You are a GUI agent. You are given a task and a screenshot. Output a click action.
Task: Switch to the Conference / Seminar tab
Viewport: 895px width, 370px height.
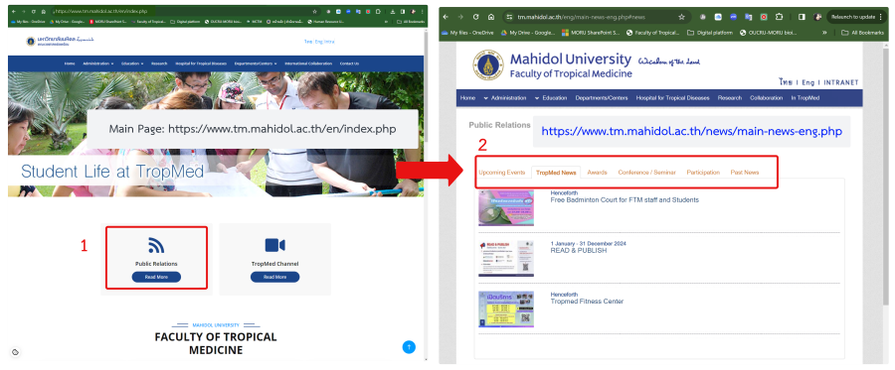coord(646,173)
